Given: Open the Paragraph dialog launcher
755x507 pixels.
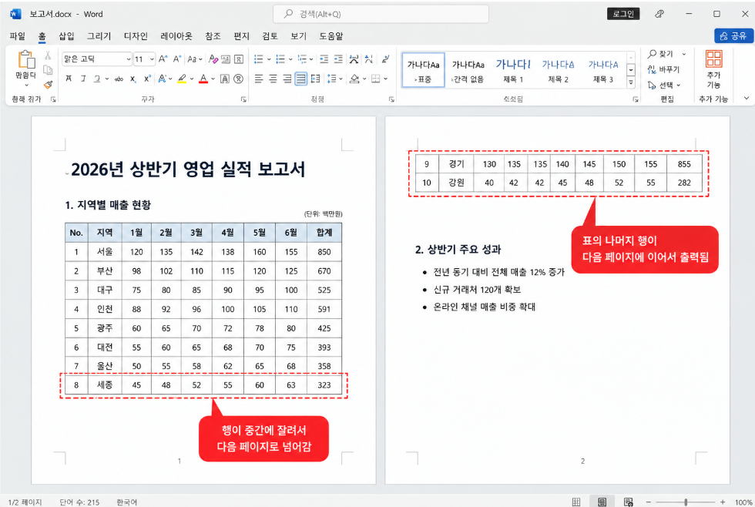Looking at the screenshot, I should coord(391,99).
